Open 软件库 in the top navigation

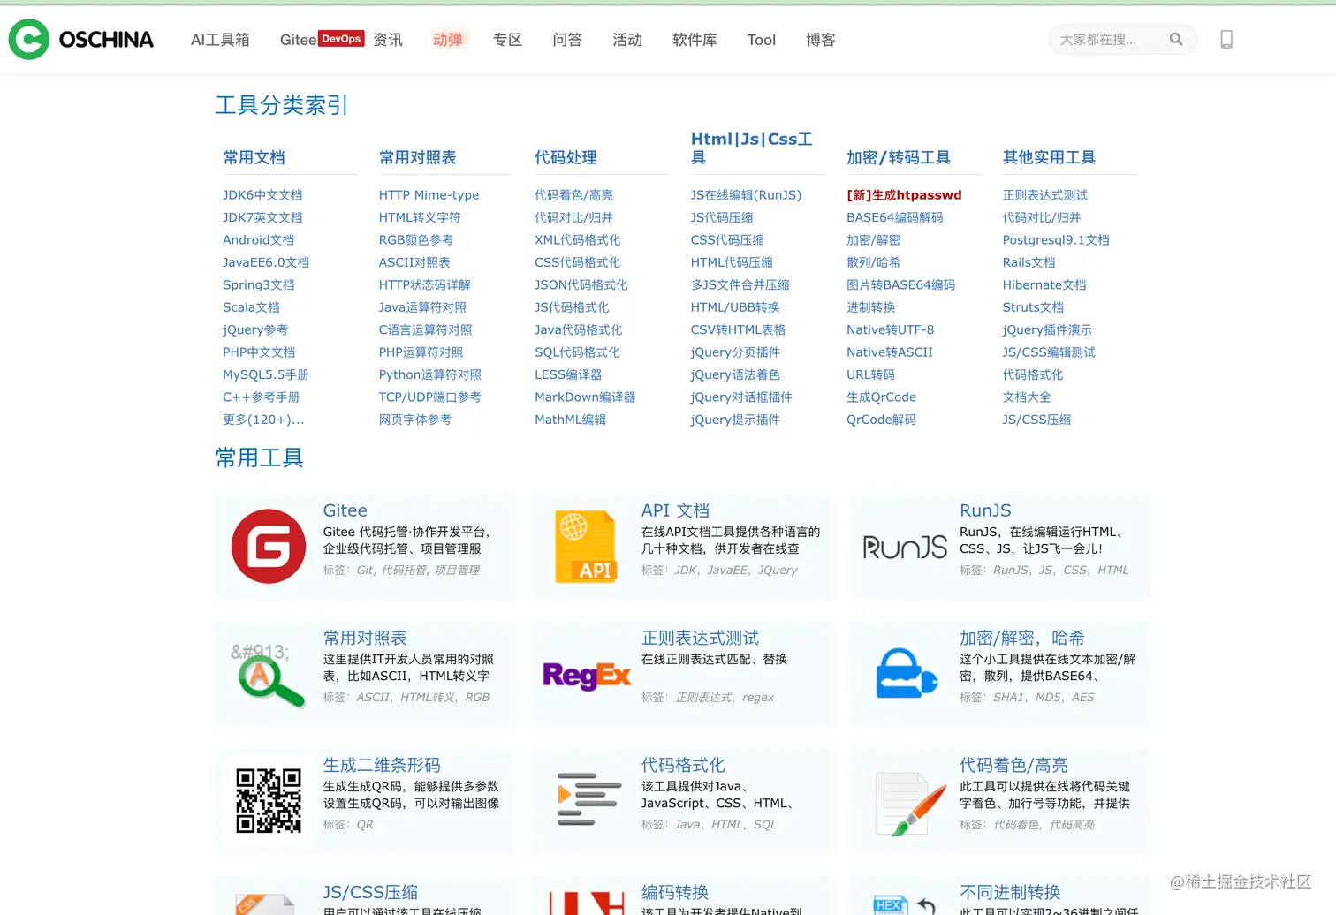coord(695,40)
